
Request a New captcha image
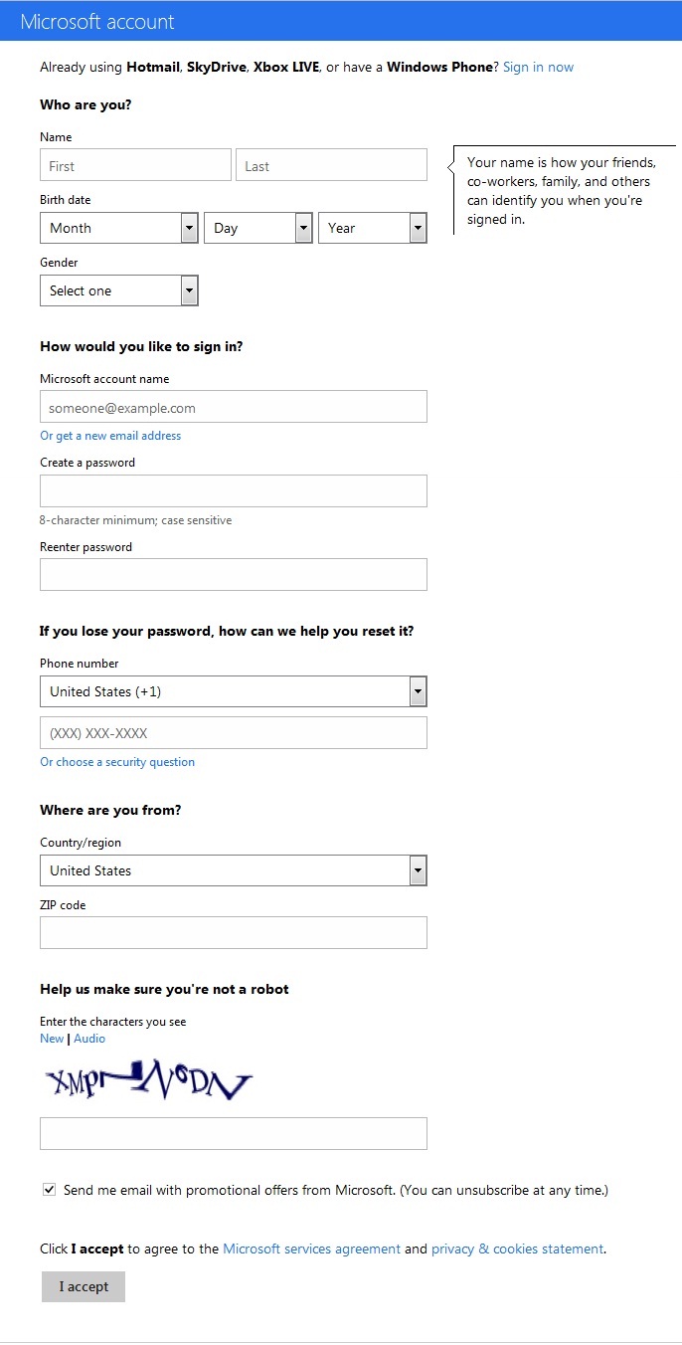52,1039
